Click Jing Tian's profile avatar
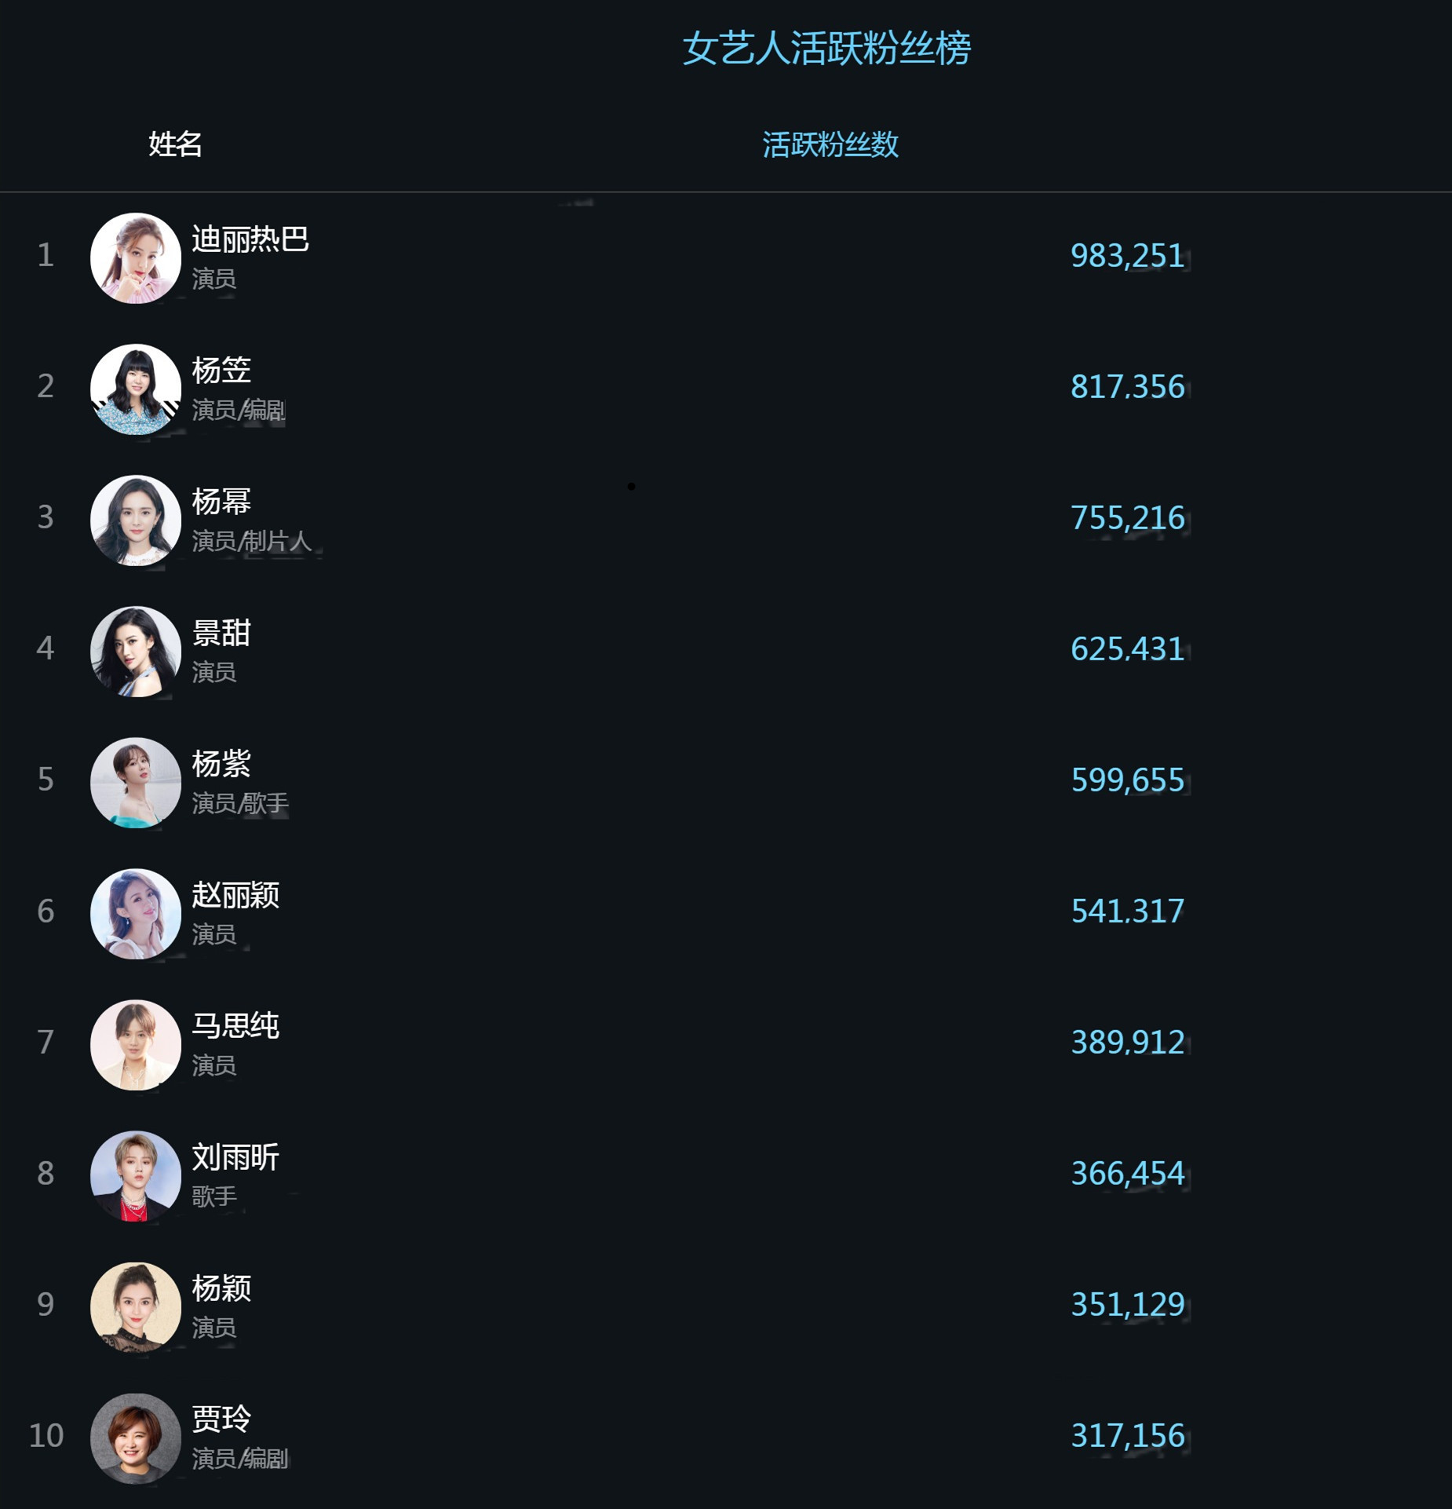Image resolution: width=1452 pixels, height=1509 pixels. click(x=137, y=651)
